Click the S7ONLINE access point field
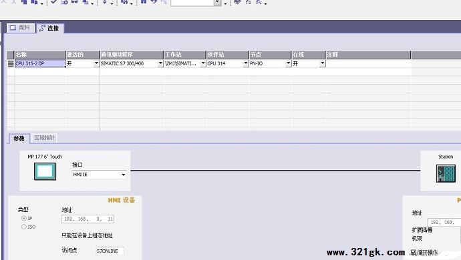The width and height of the screenshot is (461, 260). point(110,251)
